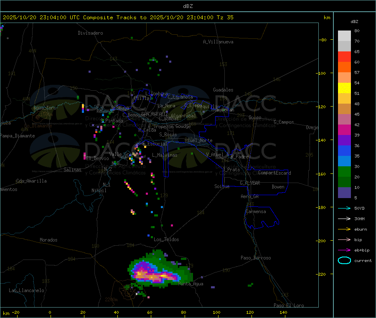Click the 'Nihuil' map label
The image size is (376, 318).
[x=99, y=191]
